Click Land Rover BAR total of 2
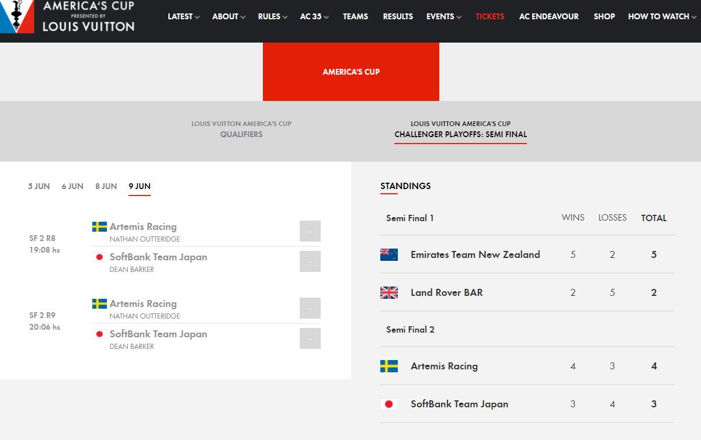The image size is (701, 440). click(654, 292)
